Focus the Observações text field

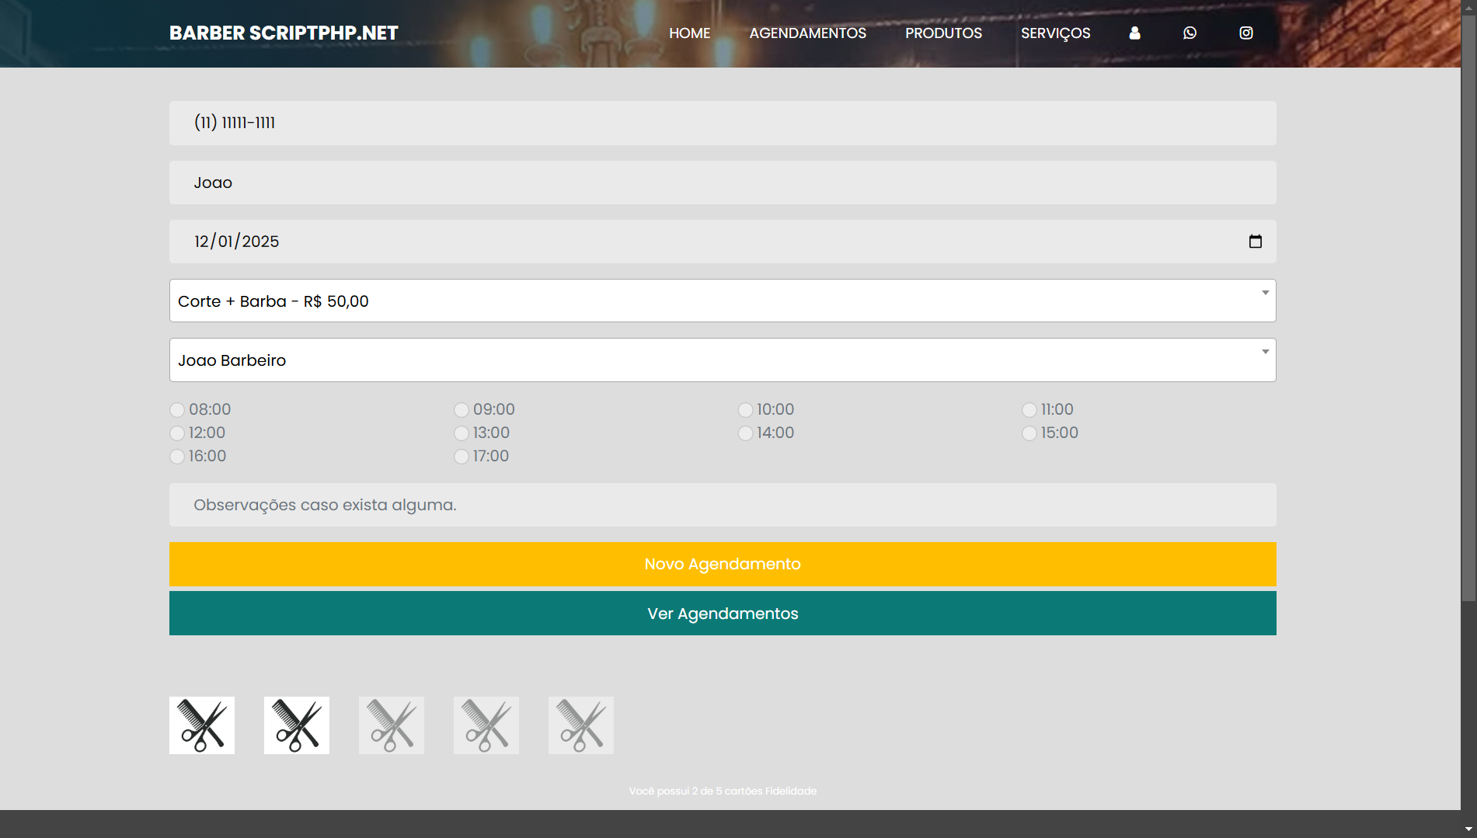point(723,505)
